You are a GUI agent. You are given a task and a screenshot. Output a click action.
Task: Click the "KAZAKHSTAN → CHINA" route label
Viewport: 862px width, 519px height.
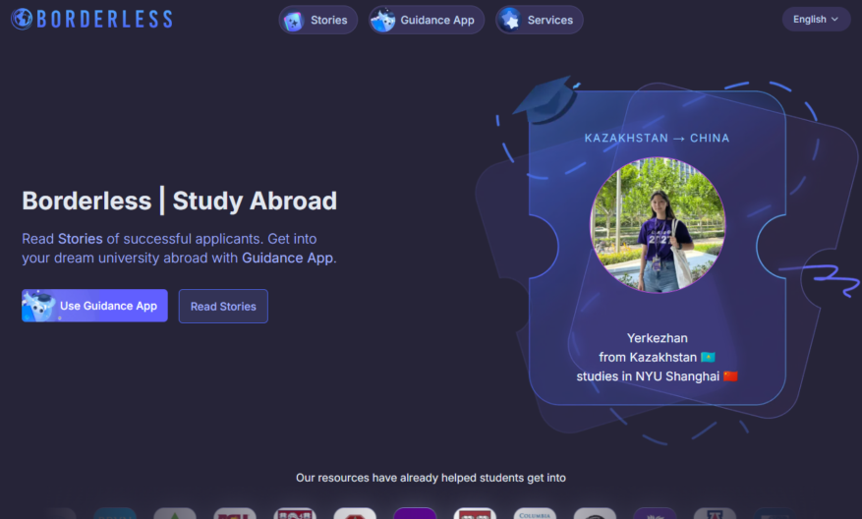657,138
